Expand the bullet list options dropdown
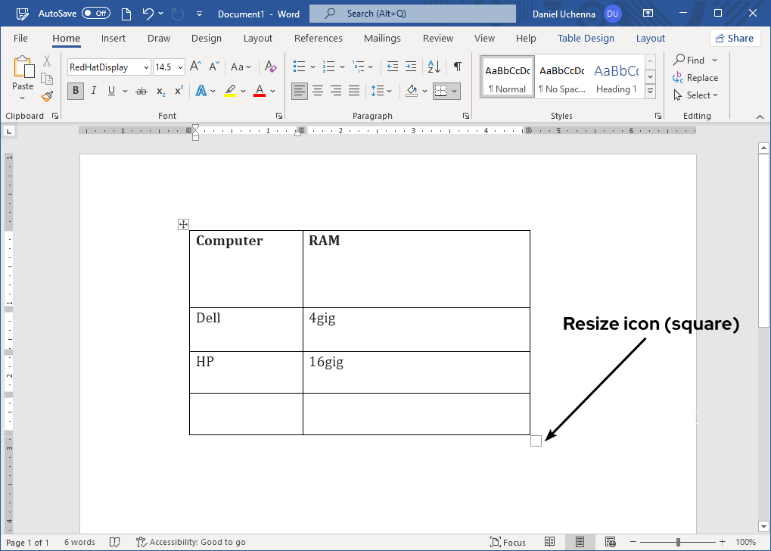Viewport: 771px width, 551px height. tap(314, 67)
